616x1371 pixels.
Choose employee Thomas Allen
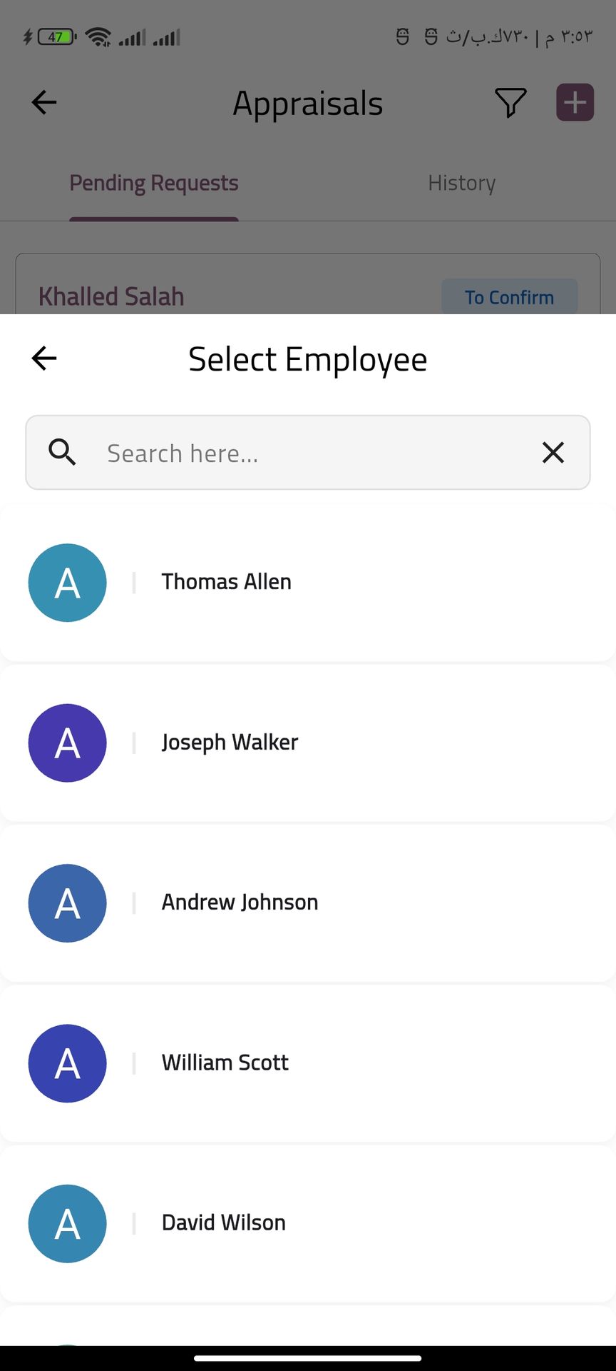227,582
